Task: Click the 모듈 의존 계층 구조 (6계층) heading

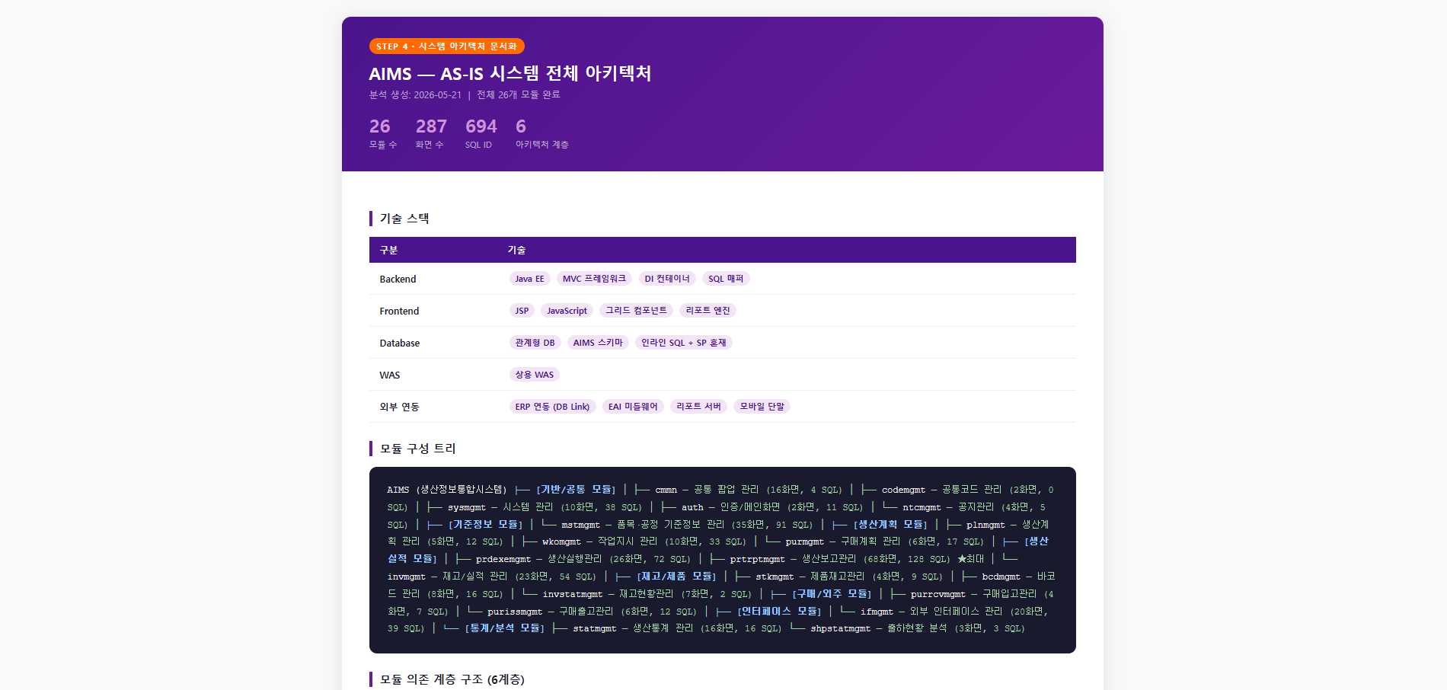Action: coord(452,679)
